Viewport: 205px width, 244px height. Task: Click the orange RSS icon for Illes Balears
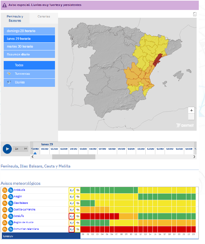coord(5,203)
